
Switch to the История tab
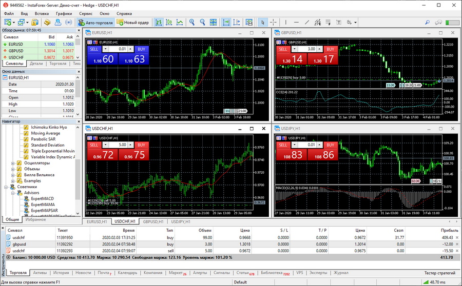click(61, 273)
